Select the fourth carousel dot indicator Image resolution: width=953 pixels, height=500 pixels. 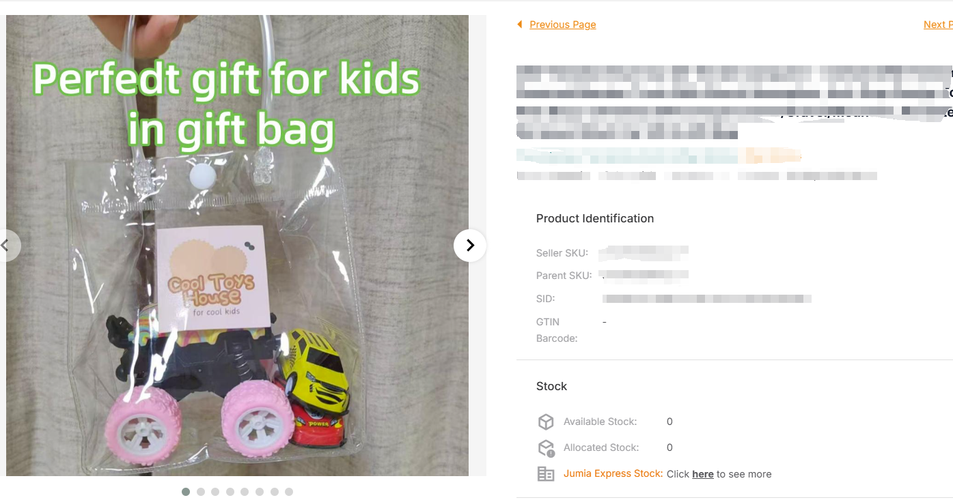[x=230, y=492]
